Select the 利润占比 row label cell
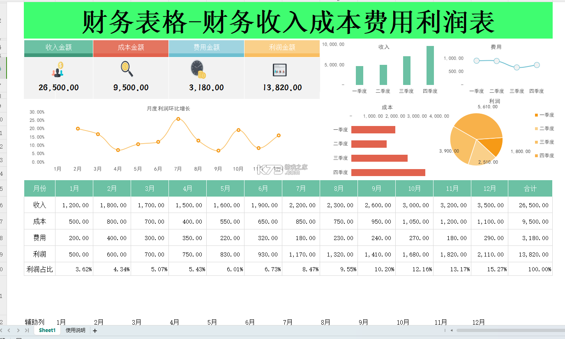Viewport: 565px width, 339px height. pyautogui.click(x=40, y=269)
